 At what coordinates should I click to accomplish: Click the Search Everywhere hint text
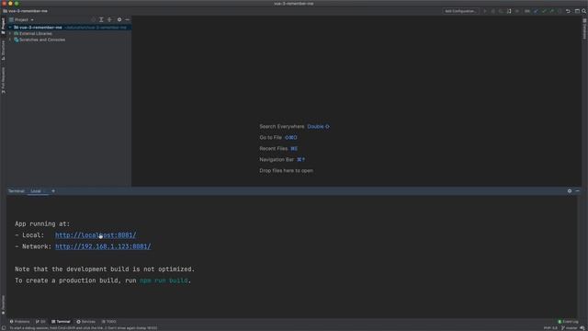(x=282, y=127)
